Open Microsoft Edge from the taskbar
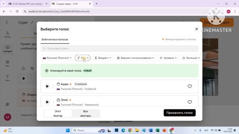Viewport: 239px width, 134px height. 123,130
